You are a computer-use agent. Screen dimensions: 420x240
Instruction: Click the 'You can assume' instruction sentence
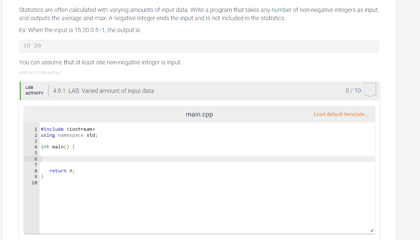point(100,62)
